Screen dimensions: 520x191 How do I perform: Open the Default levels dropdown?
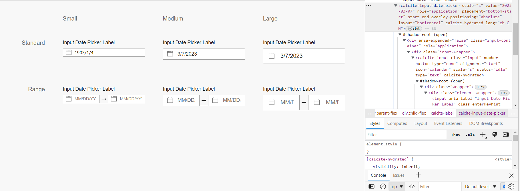pyautogui.click(x=480, y=186)
